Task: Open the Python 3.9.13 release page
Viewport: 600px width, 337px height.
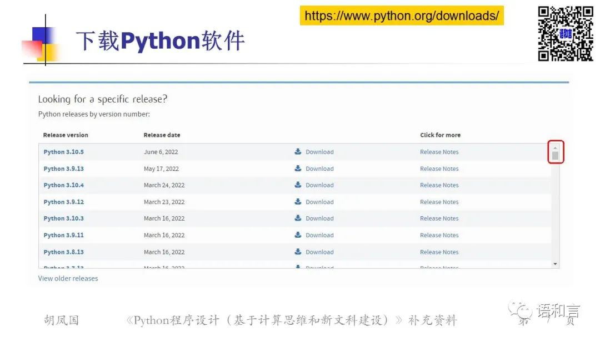Action: click(x=63, y=168)
